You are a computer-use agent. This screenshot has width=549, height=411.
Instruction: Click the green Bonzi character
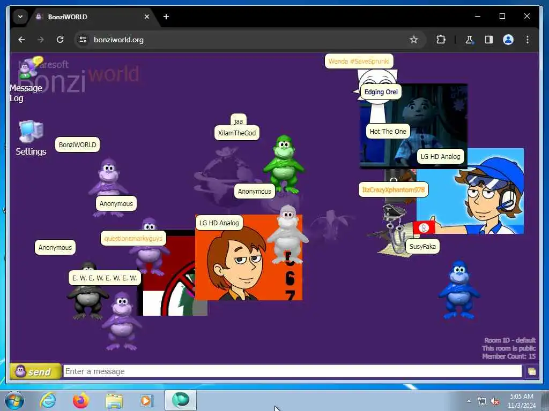[x=284, y=164]
